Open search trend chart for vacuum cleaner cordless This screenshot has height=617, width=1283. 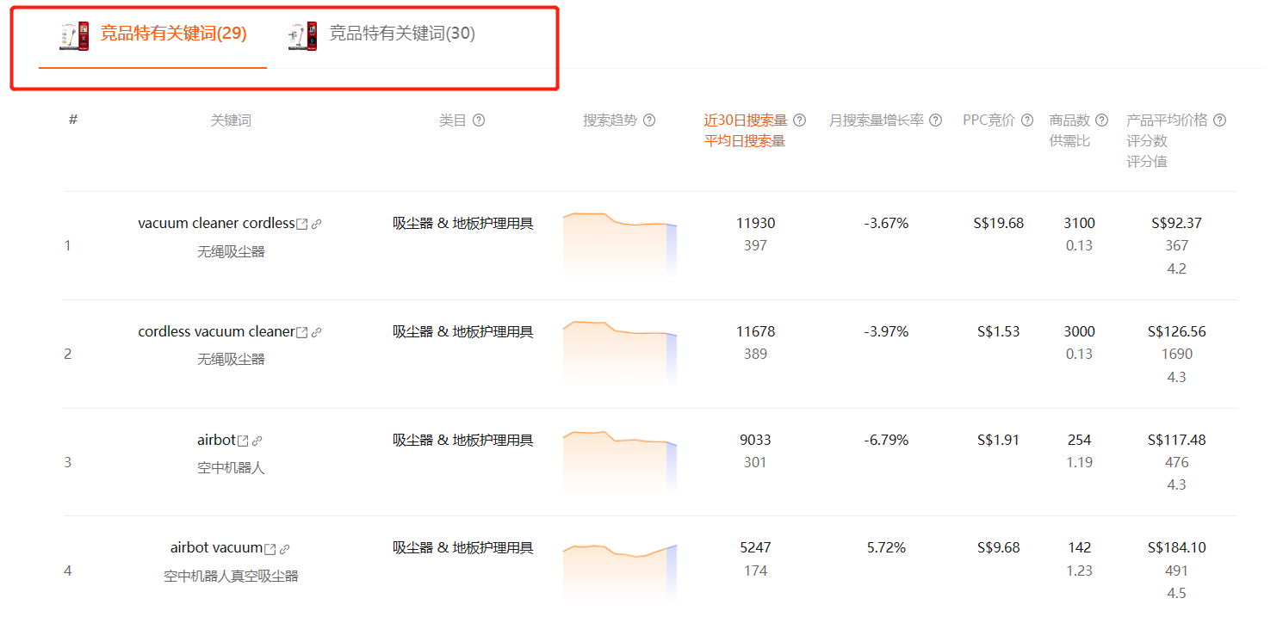point(620,244)
